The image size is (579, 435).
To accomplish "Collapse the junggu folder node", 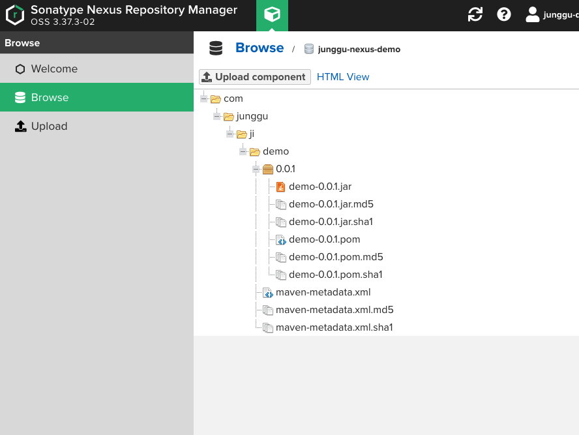I will point(217,116).
